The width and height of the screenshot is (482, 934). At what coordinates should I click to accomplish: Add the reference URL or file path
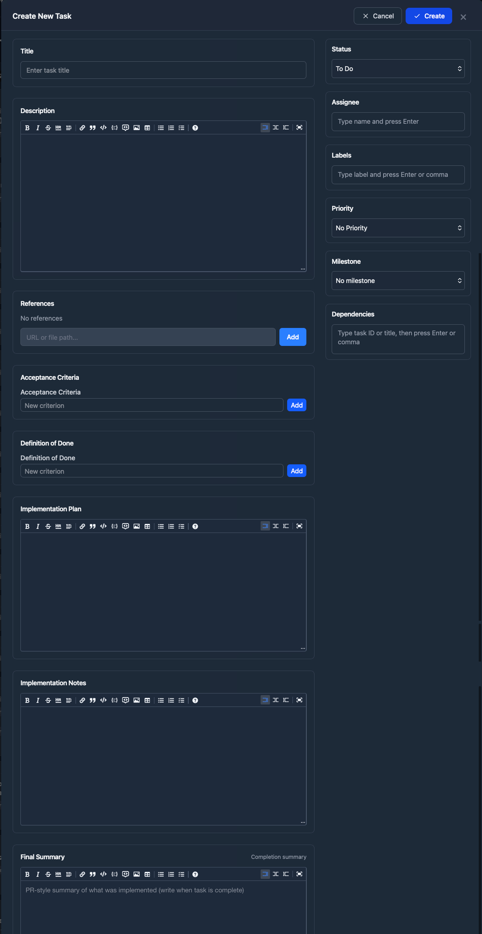[x=293, y=337]
